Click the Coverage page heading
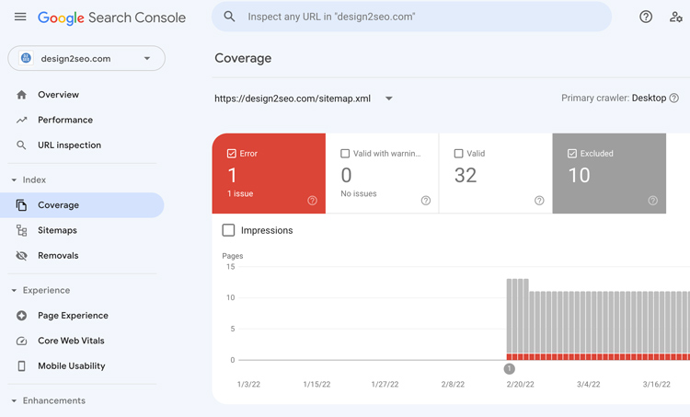The width and height of the screenshot is (690, 417). point(243,58)
